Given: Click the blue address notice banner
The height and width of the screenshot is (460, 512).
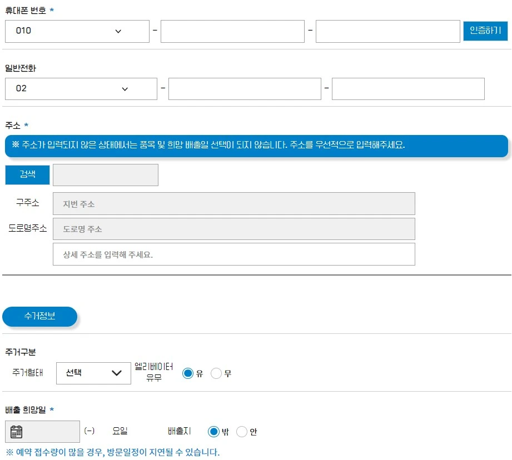Looking at the screenshot, I should 256,146.
